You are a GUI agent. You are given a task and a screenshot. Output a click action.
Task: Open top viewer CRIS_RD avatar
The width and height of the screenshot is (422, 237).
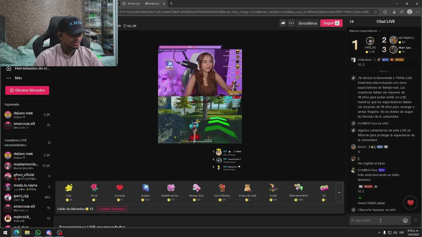[x=370, y=41]
